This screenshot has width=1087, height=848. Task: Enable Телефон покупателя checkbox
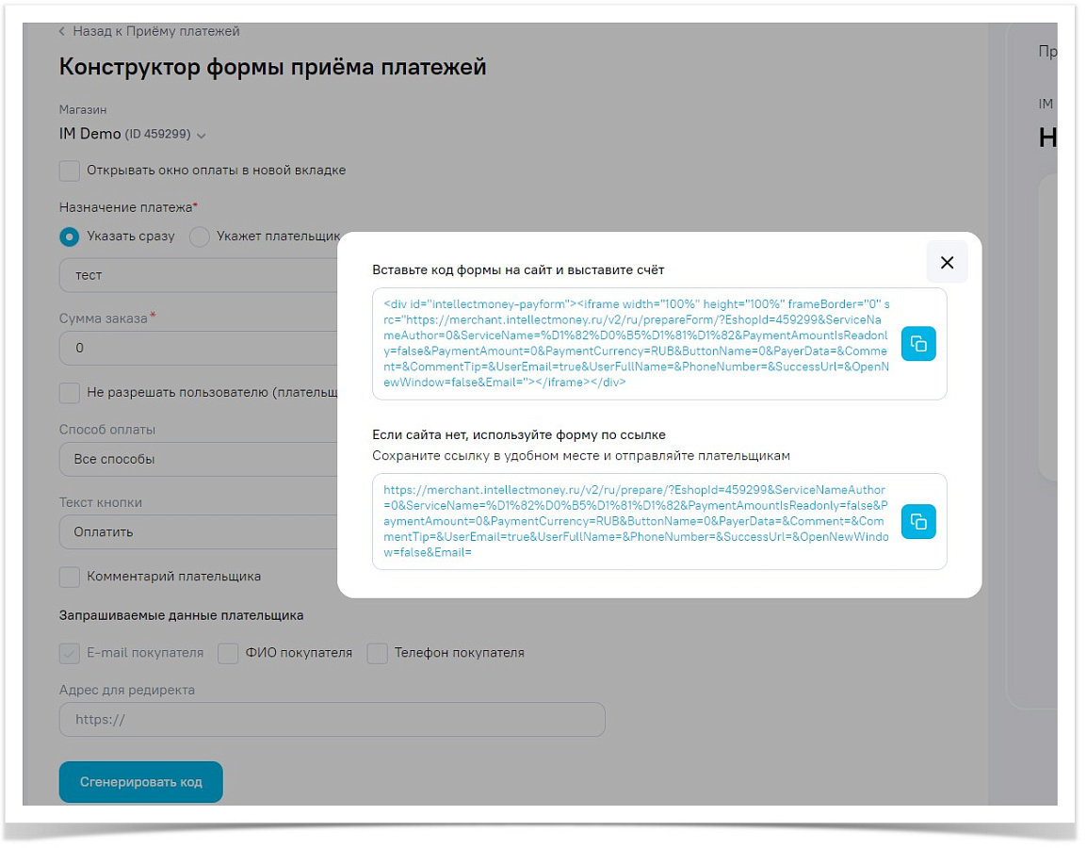click(377, 653)
